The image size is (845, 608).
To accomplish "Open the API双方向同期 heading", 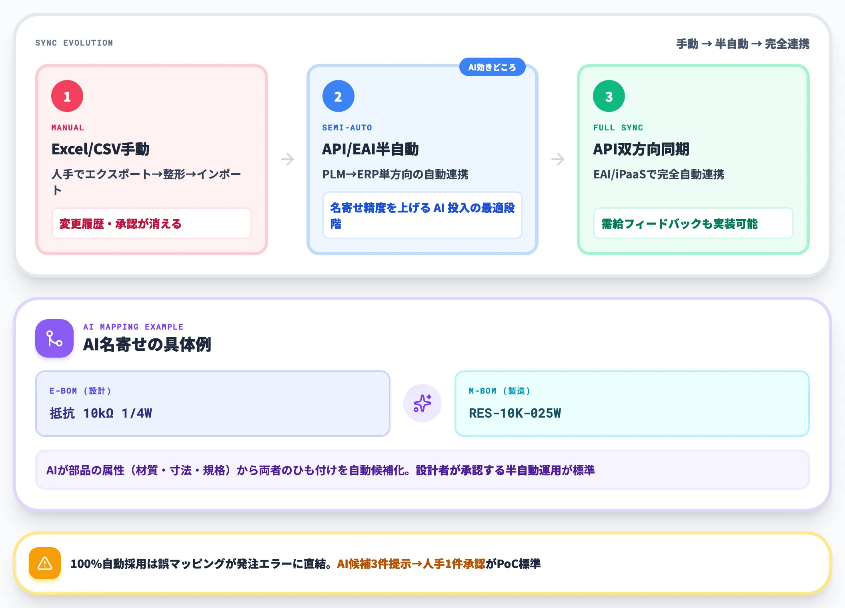I will (x=641, y=149).
